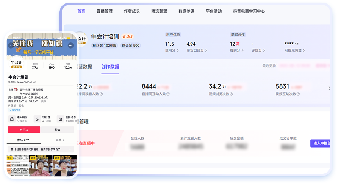Go to the 首页 tab

81,11
